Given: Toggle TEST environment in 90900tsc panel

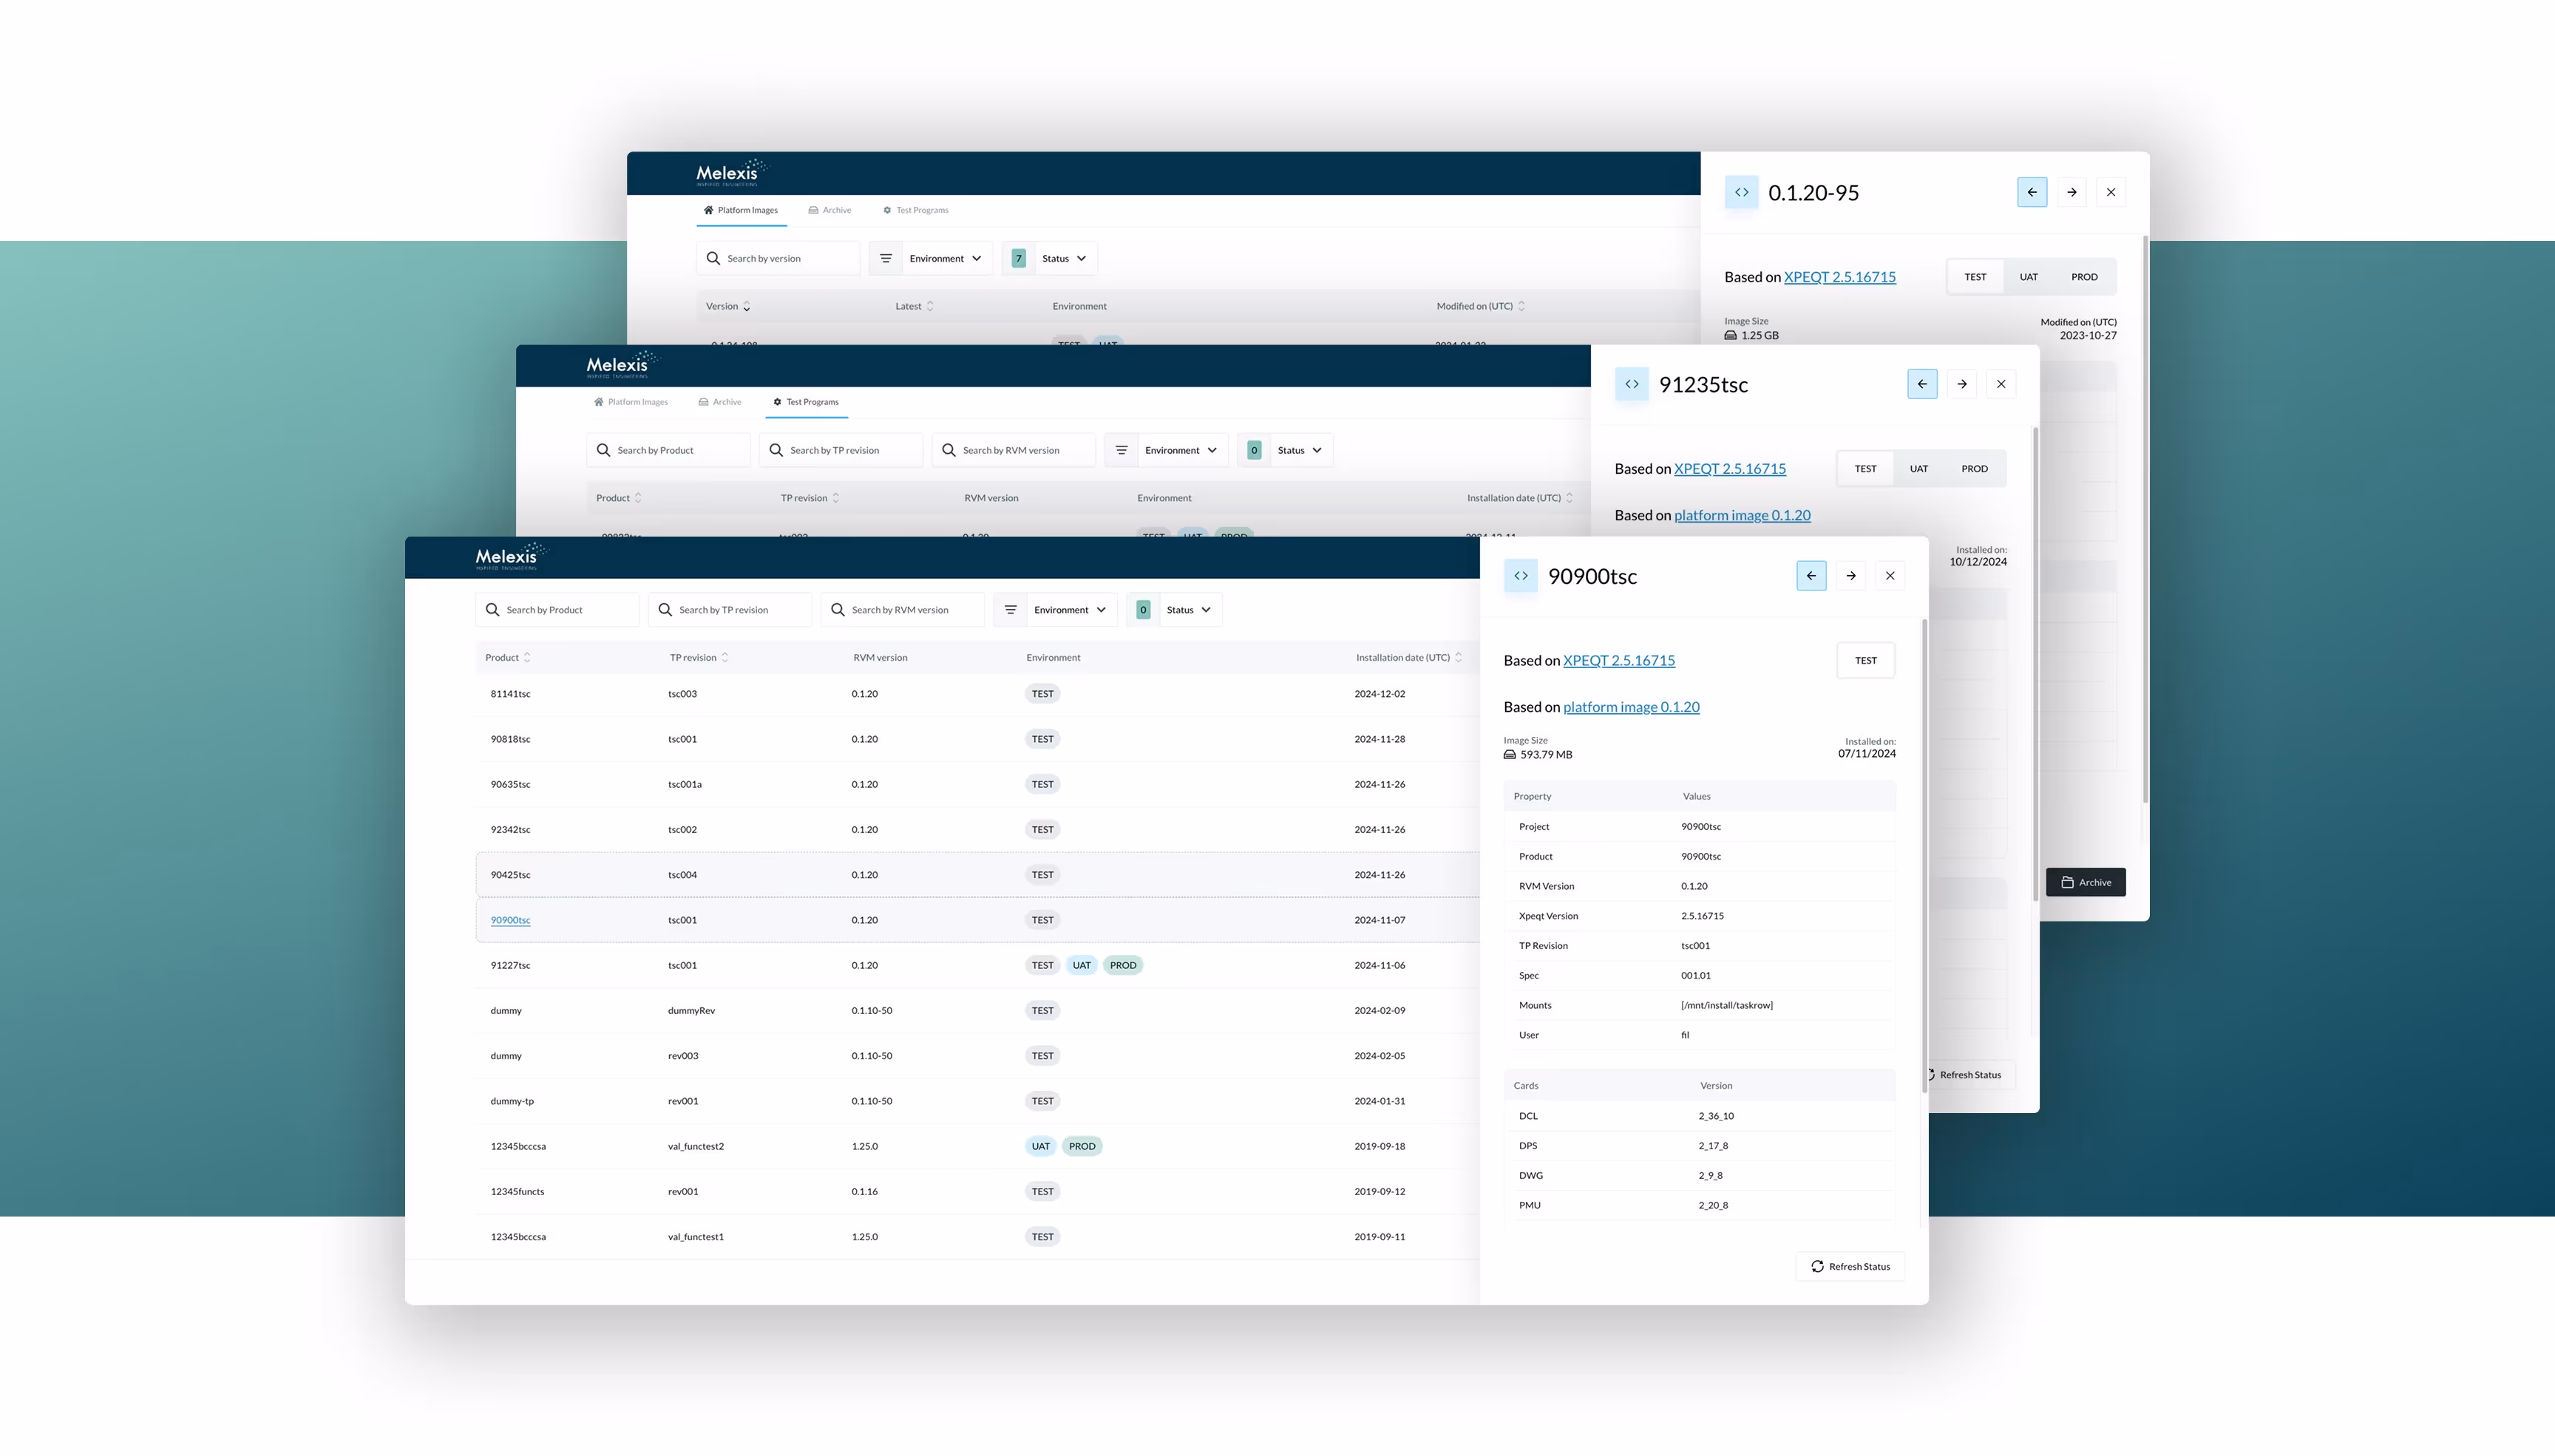Looking at the screenshot, I should (1865, 661).
